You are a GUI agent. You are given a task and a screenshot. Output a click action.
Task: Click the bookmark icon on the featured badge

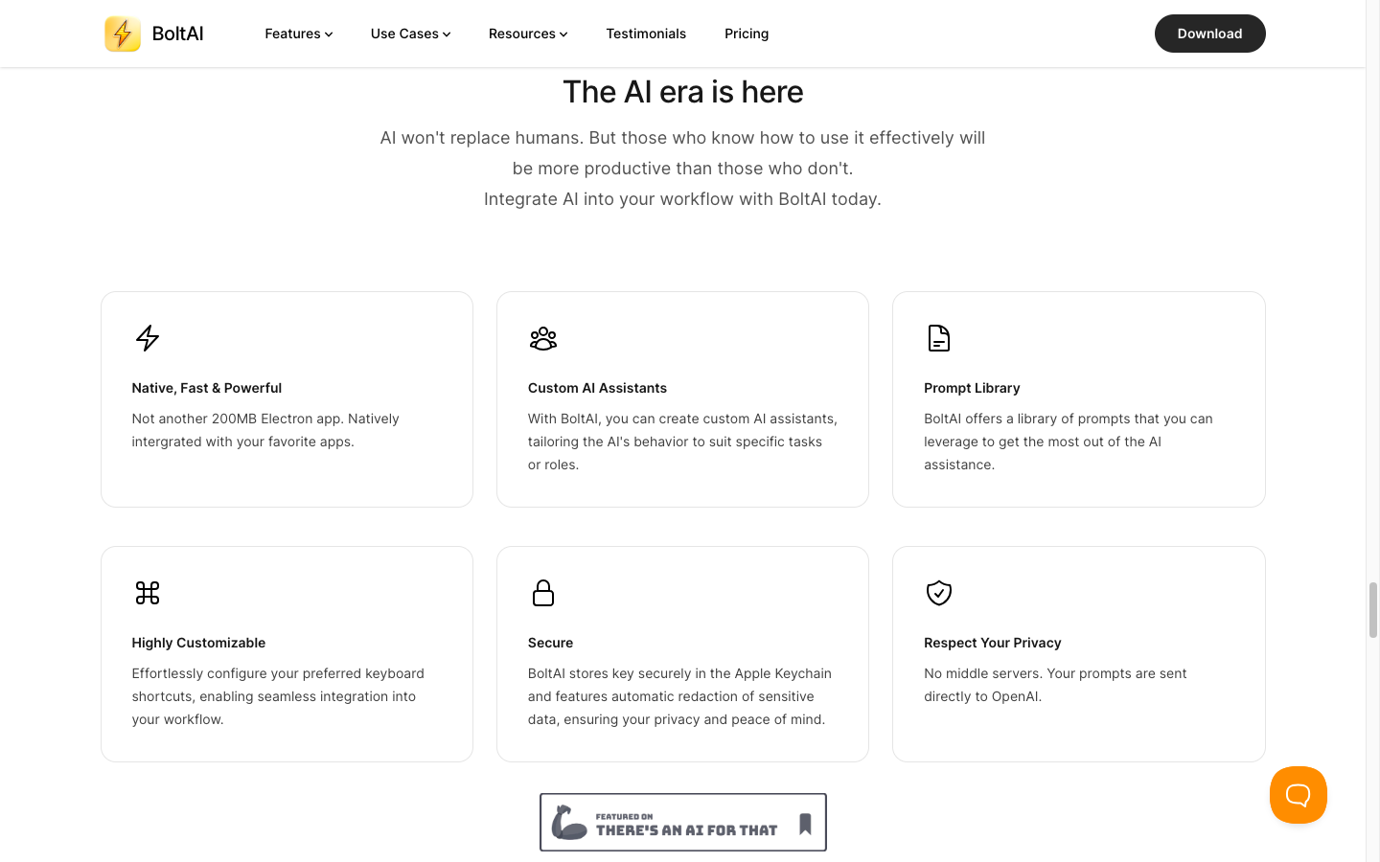(x=805, y=824)
